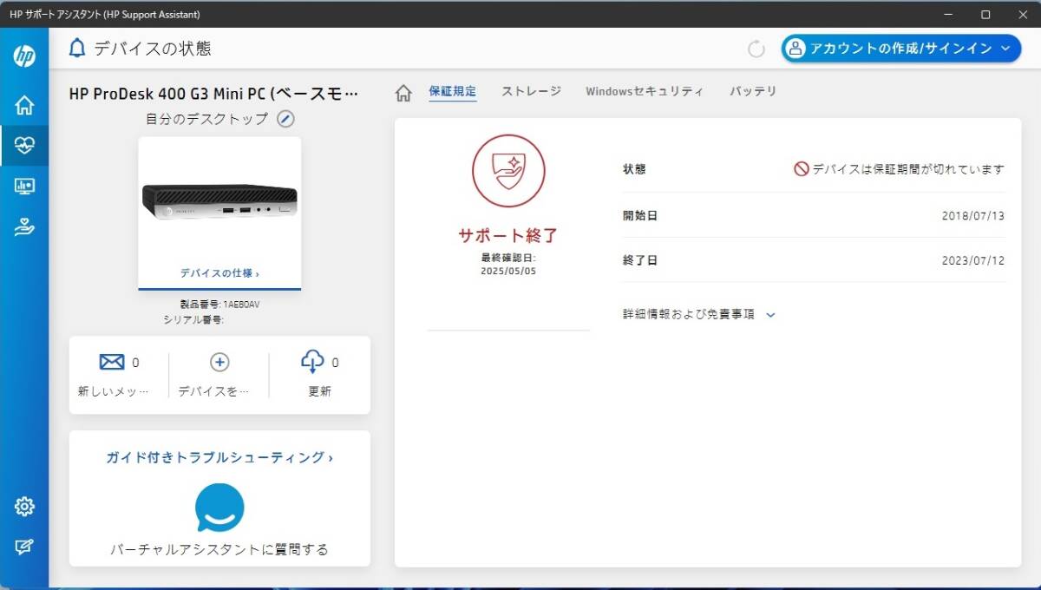
Task: Expand 詳細情報および免責事項 section
Action: [x=698, y=314]
